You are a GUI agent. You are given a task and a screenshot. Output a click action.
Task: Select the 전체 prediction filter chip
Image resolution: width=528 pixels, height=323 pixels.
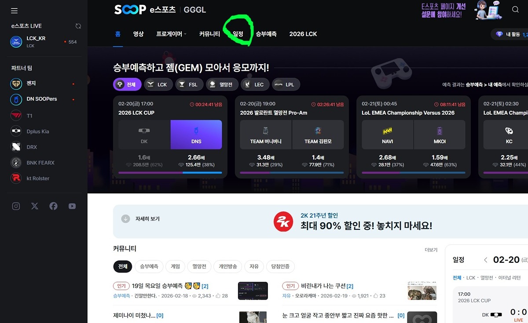tap(127, 84)
